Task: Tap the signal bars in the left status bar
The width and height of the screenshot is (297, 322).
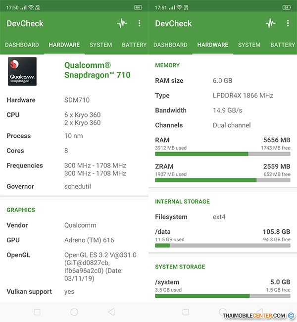Action: coord(23,7)
